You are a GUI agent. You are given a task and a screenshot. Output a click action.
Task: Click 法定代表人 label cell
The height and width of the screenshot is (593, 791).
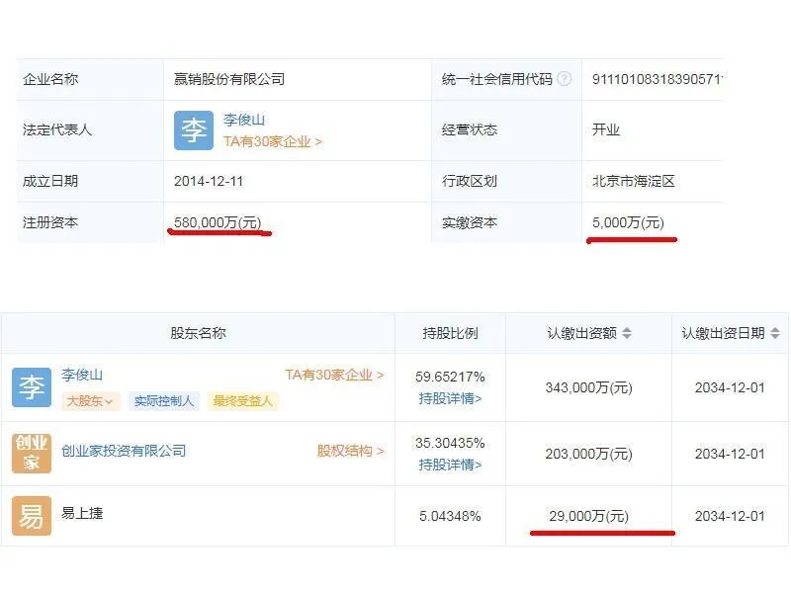click(90, 130)
